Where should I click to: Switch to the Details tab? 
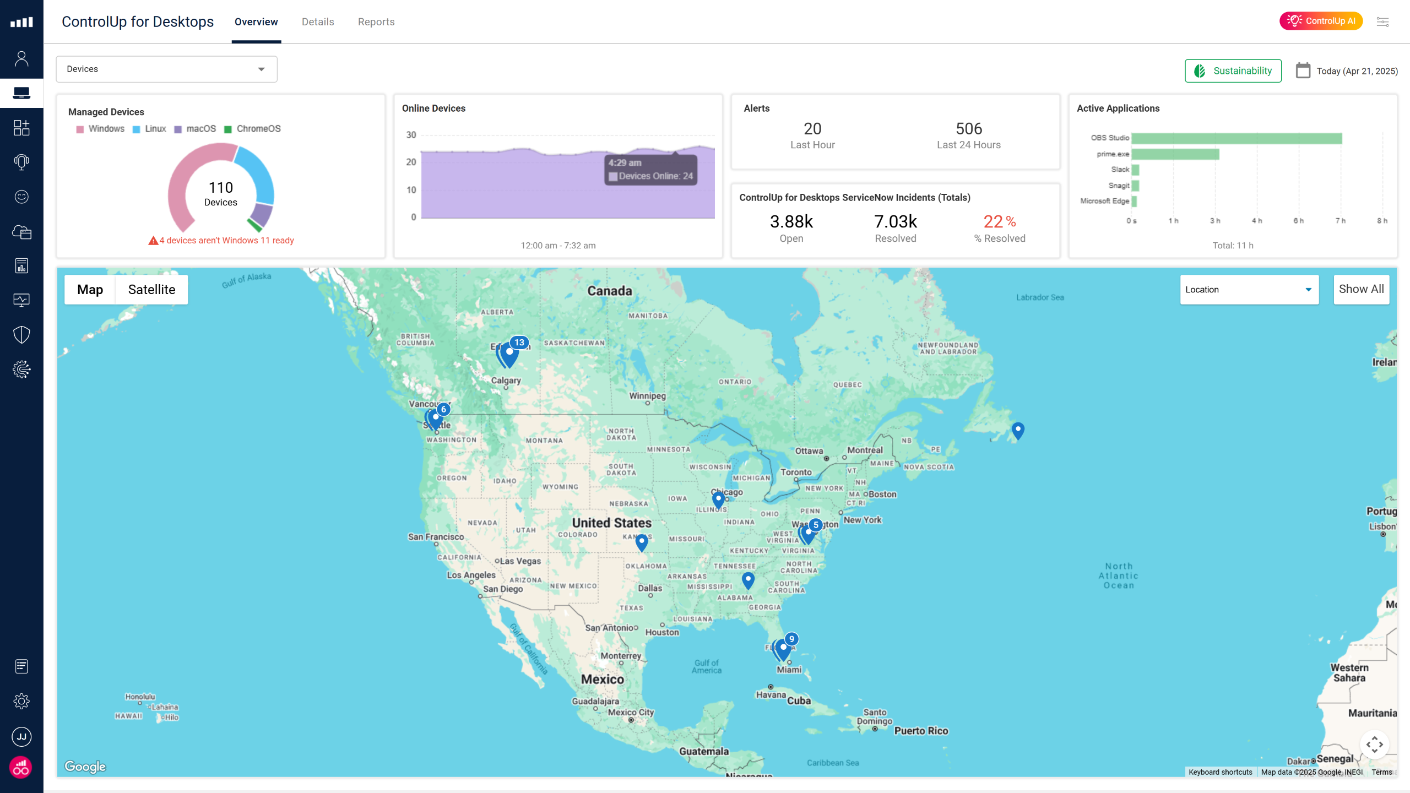click(x=318, y=22)
